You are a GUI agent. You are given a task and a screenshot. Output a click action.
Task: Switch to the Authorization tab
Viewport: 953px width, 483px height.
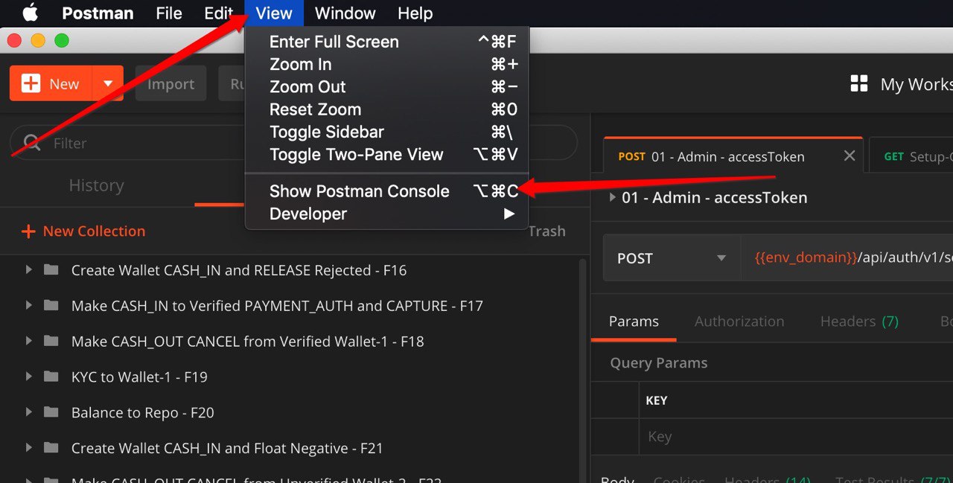[x=739, y=322]
